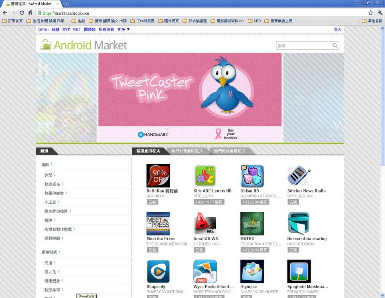The width and height of the screenshot is (385, 298).
Task: Click the Android Market search field
Action: click(x=304, y=46)
